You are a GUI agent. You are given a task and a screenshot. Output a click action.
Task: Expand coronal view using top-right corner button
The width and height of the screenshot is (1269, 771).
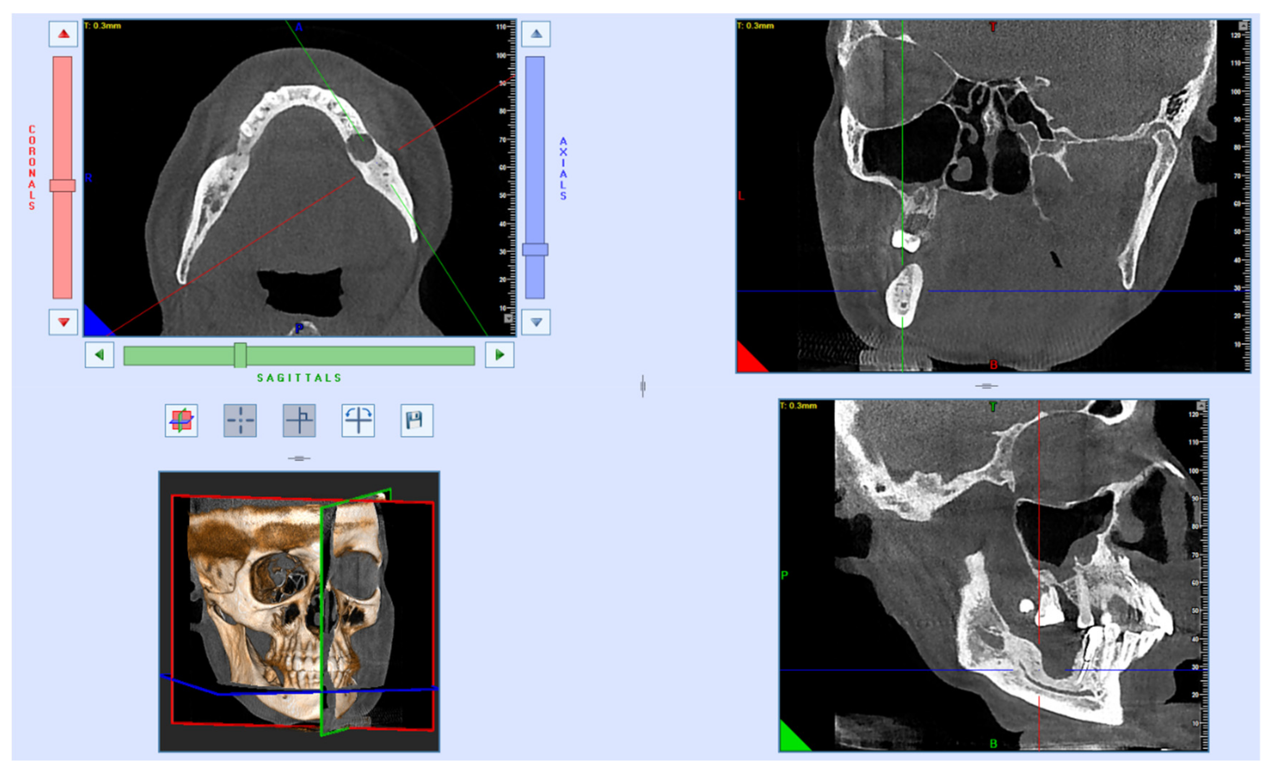1244,26
